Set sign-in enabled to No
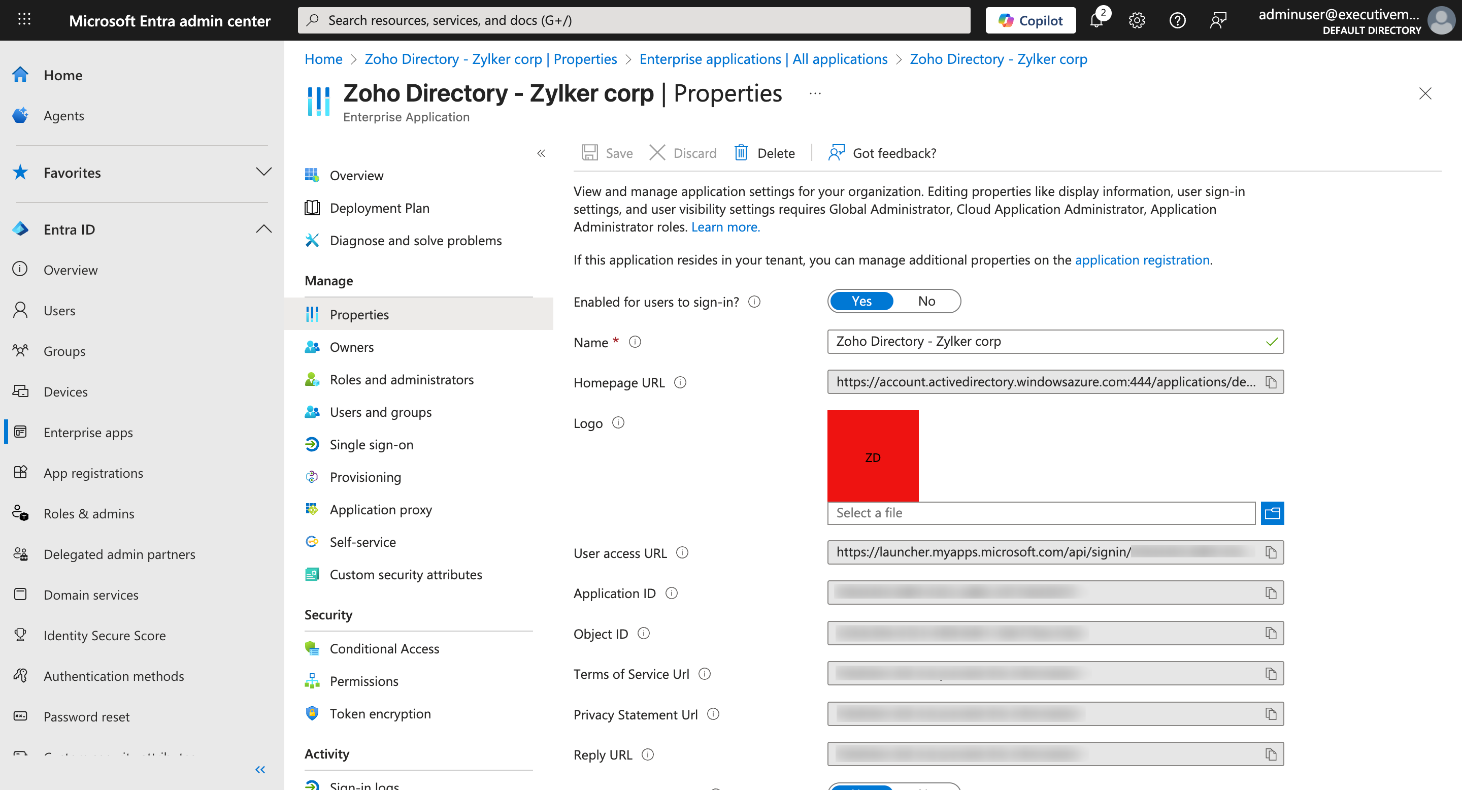The height and width of the screenshot is (790, 1462). pyautogui.click(x=926, y=302)
